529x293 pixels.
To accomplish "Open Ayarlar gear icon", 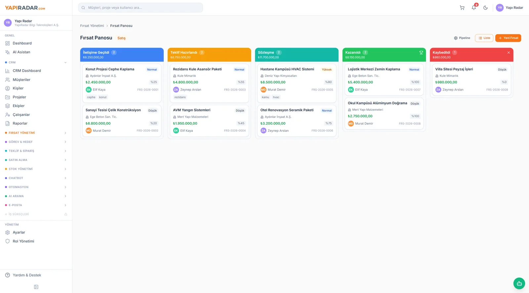I will pyautogui.click(x=8, y=233).
